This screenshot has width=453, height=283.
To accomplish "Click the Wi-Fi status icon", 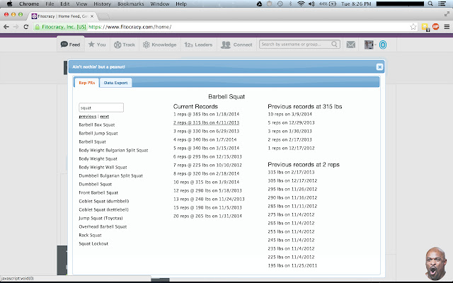I will [301, 4].
